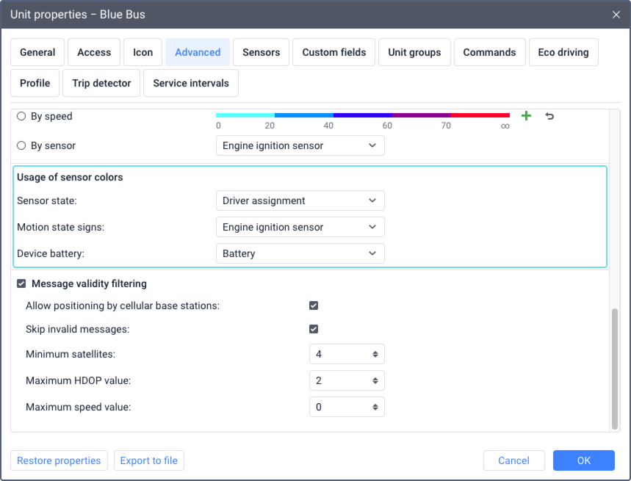Uncheck Allow positioning by cellular base stations
631x481 pixels.
click(314, 305)
